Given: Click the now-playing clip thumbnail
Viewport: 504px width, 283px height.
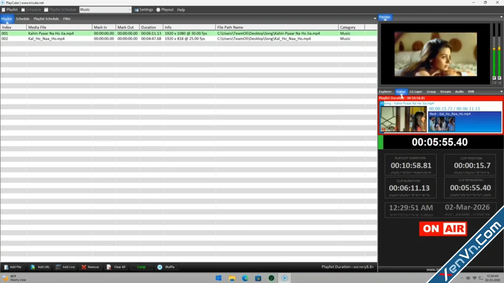Looking at the screenshot, I should coord(403,119).
